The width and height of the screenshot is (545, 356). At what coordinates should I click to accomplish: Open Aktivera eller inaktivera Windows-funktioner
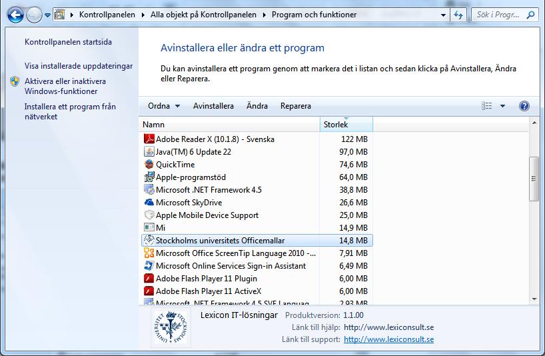(x=65, y=86)
